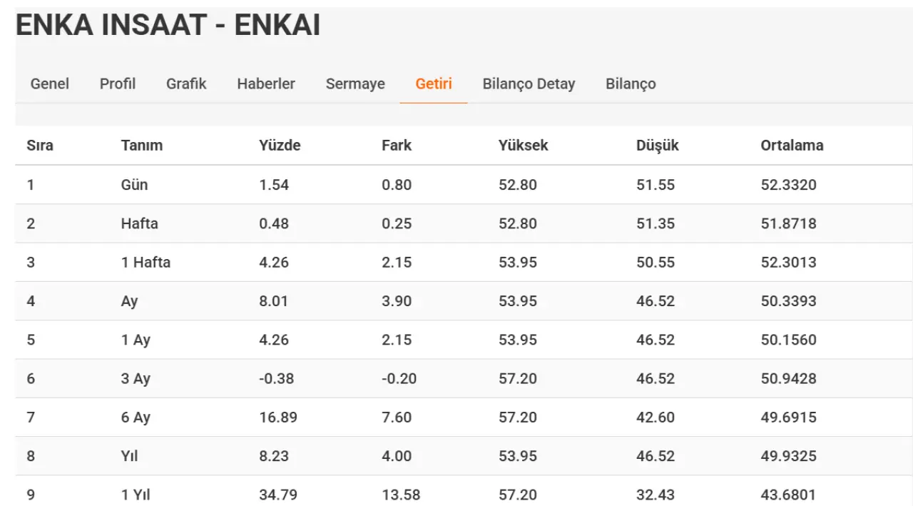Select the Gün row in the table
This screenshot has width=913, height=506.
[464, 185]
